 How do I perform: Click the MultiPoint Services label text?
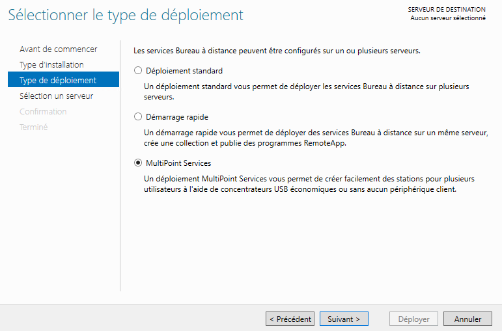point(178,163)
